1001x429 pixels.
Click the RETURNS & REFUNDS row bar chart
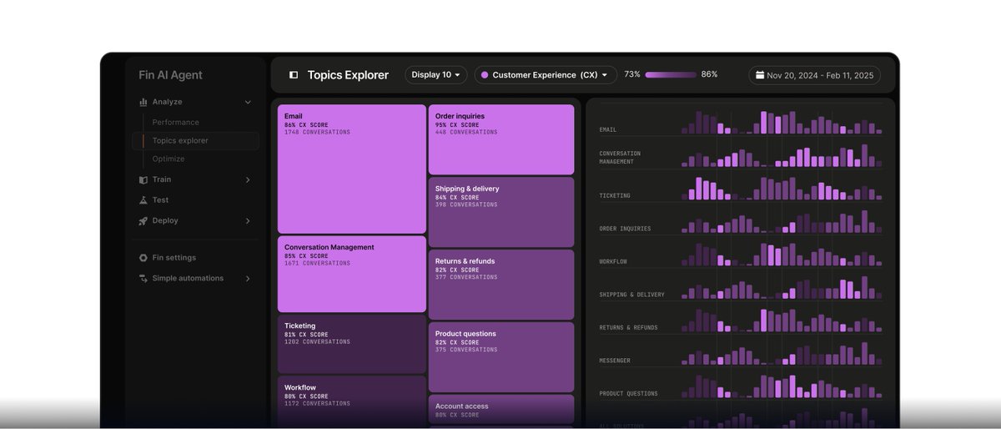(x=782, y=320)
